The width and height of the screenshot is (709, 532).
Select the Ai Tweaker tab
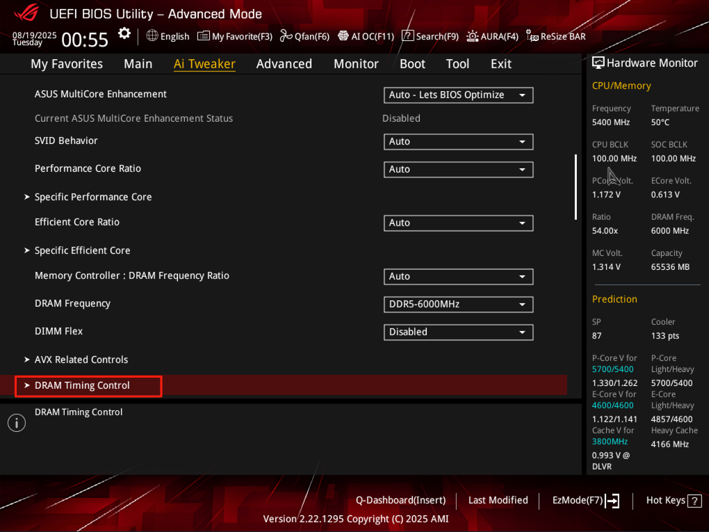(204, 64)
